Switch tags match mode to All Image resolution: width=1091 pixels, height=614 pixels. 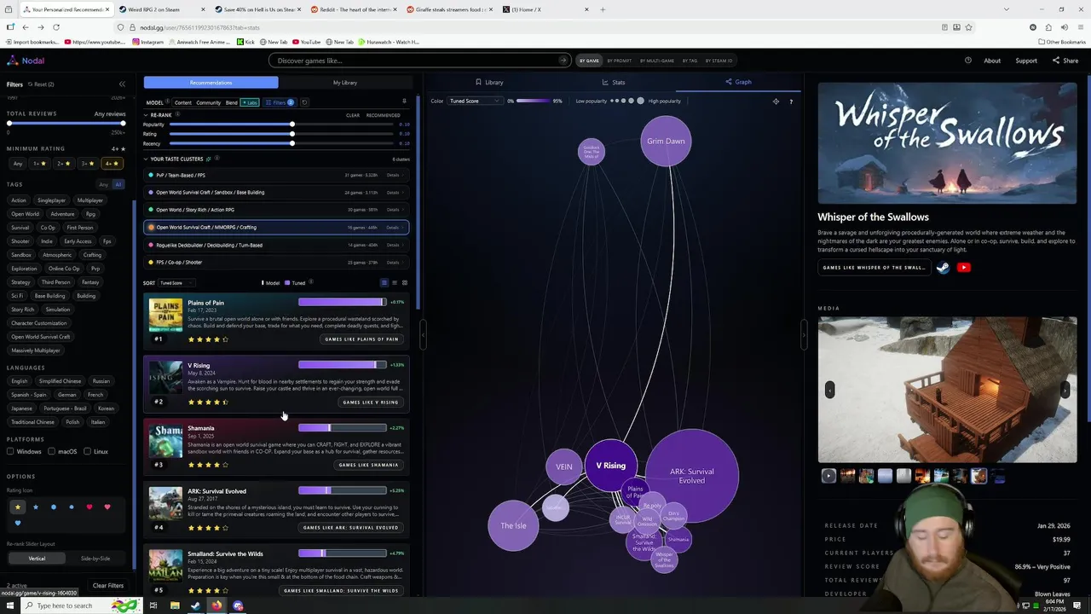(x=118, y=184)
